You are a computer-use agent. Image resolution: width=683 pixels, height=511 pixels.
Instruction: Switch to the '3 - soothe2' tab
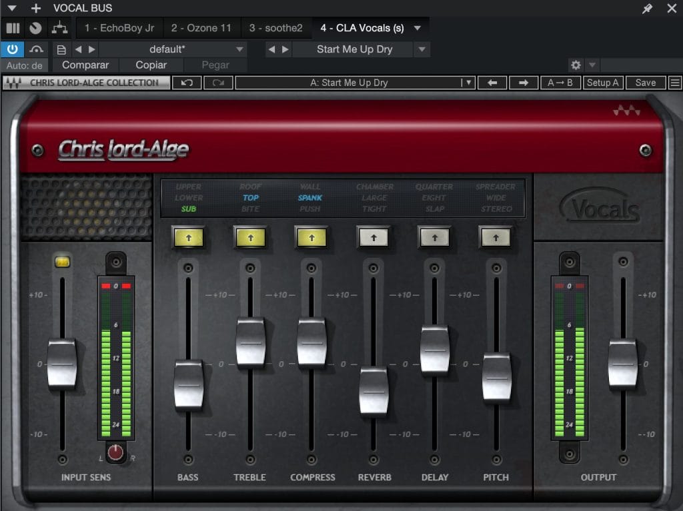click(275, 28)
